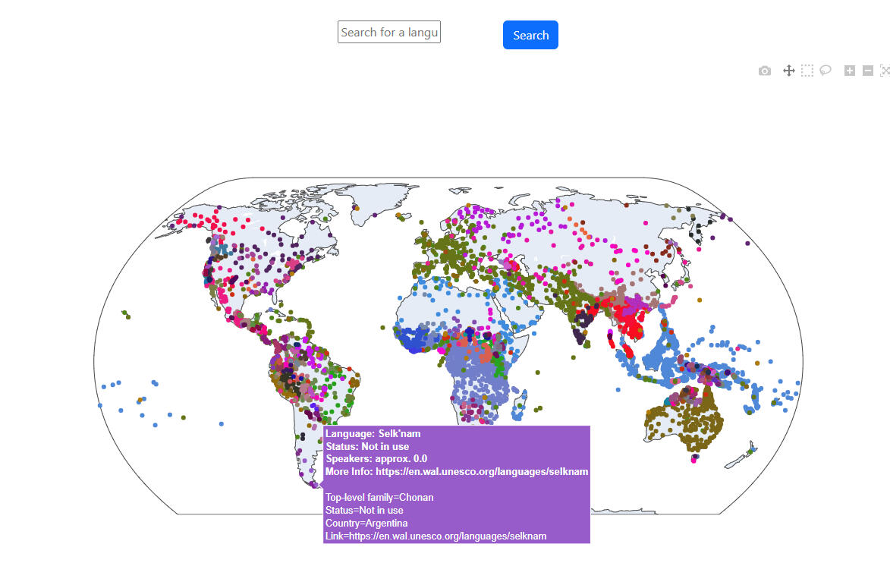
Task: Reset map view with the expand-arrows icon
Action: (885, 71)
